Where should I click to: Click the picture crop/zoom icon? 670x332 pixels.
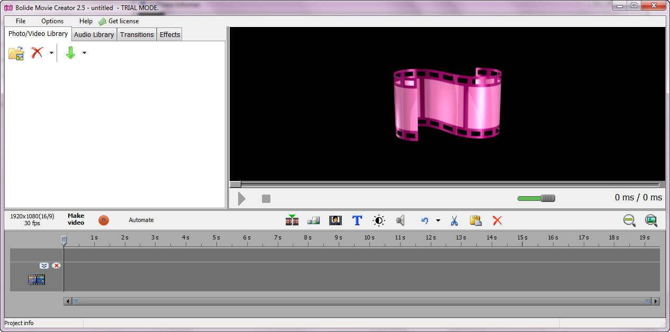click(x=313, y=220)
